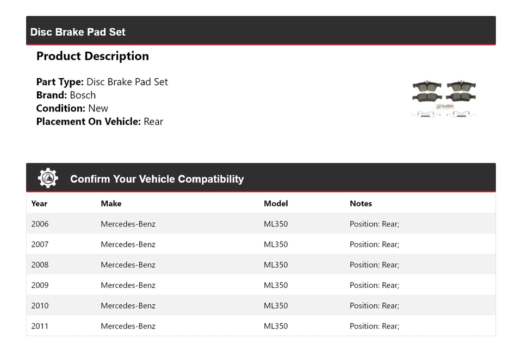Viewport: 522px width, 352px height.
Task: Click the Model column header
Action: click(276, 204)
